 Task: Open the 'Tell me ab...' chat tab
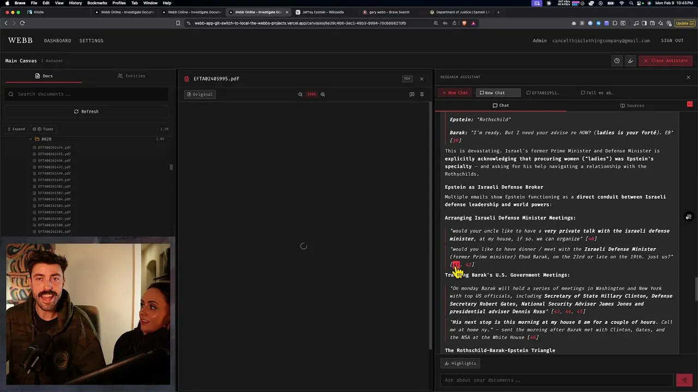click(x=597, y=93)
